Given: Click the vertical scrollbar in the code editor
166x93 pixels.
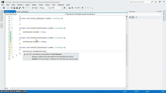Looking at the screenshot, I should point(127,50).
